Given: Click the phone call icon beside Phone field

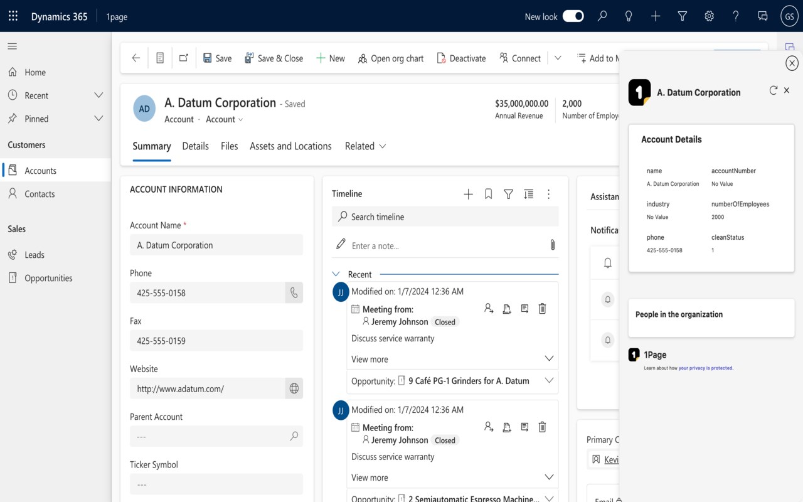Looking at the screenshot, I should [294, 293].
